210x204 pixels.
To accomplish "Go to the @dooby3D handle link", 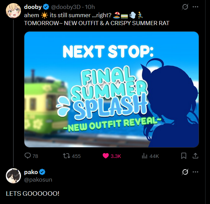I will point(66,7).
